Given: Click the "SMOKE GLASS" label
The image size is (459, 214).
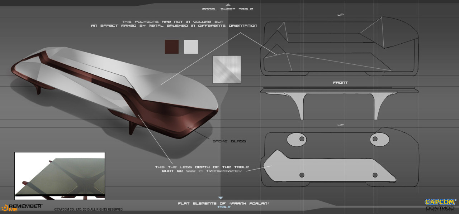Looking at the screenshot, I should point(229,141).
